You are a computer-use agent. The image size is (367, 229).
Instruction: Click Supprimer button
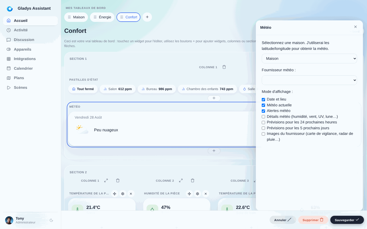(x=313, y=220)
